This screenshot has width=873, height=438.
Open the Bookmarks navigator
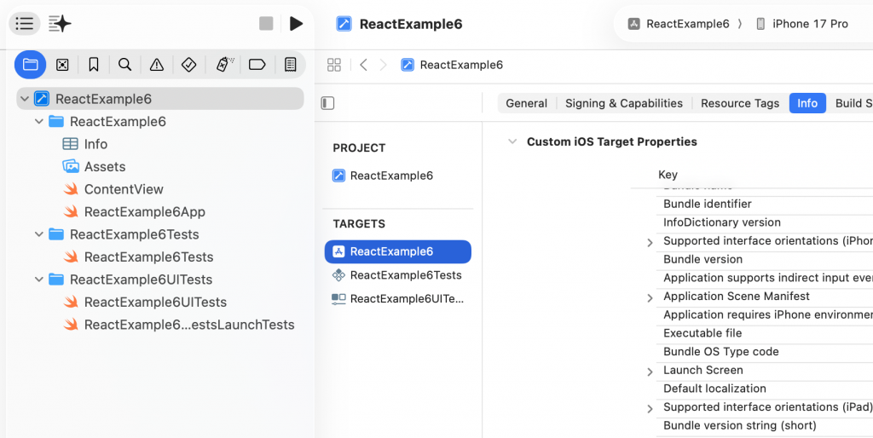(94, 65)
